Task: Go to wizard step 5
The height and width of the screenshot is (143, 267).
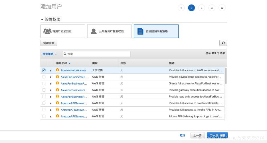Action: point(222,8)
